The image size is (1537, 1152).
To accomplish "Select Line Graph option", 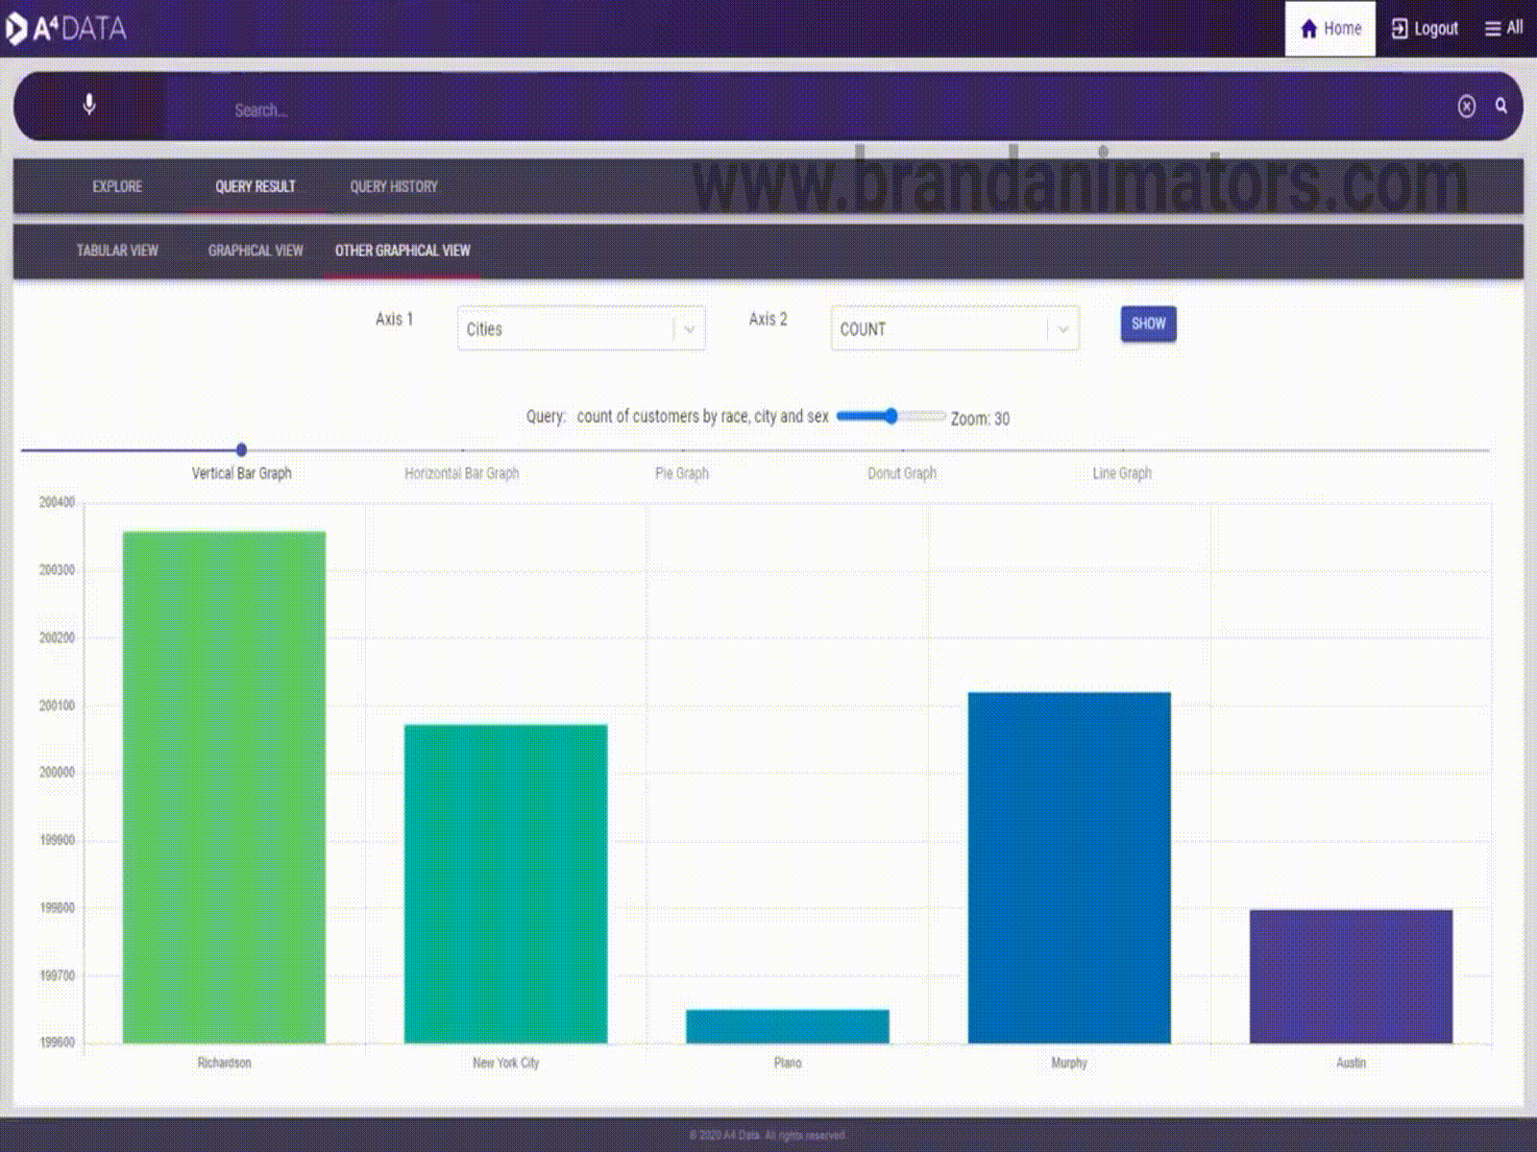I will [1121, 473].
